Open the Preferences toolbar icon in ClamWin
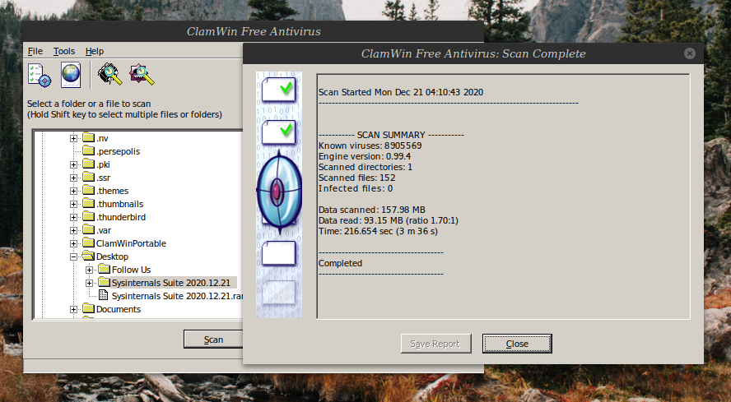731x402 pixels. (x=40, y=75)
